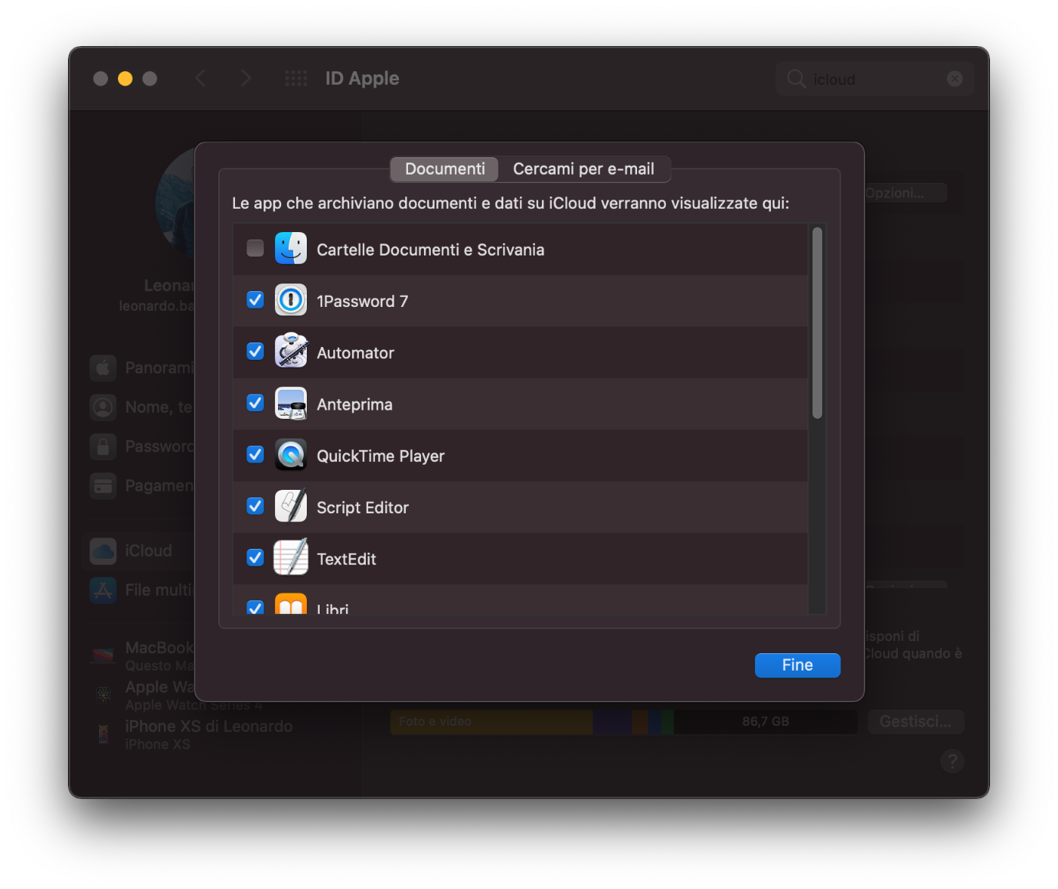The height and width of the screenshot is (889, 1058).
Task: Click the app list vertical scrollbar
Action: click(817, 323)
